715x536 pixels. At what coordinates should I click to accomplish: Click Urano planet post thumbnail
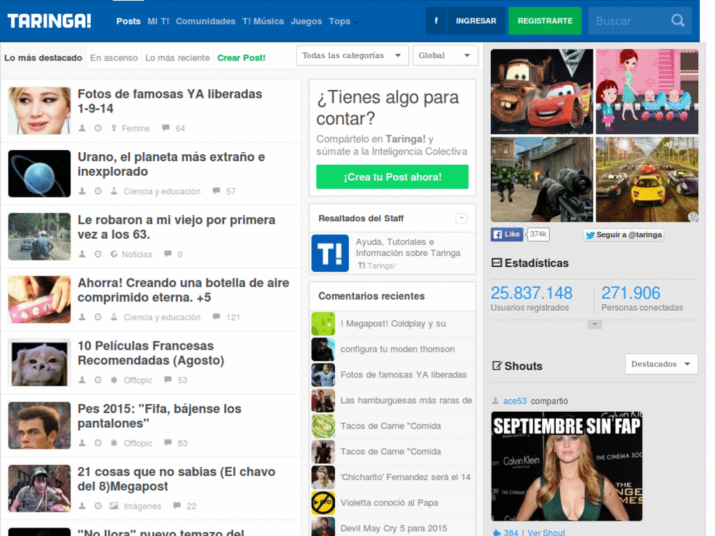point(40,174)
